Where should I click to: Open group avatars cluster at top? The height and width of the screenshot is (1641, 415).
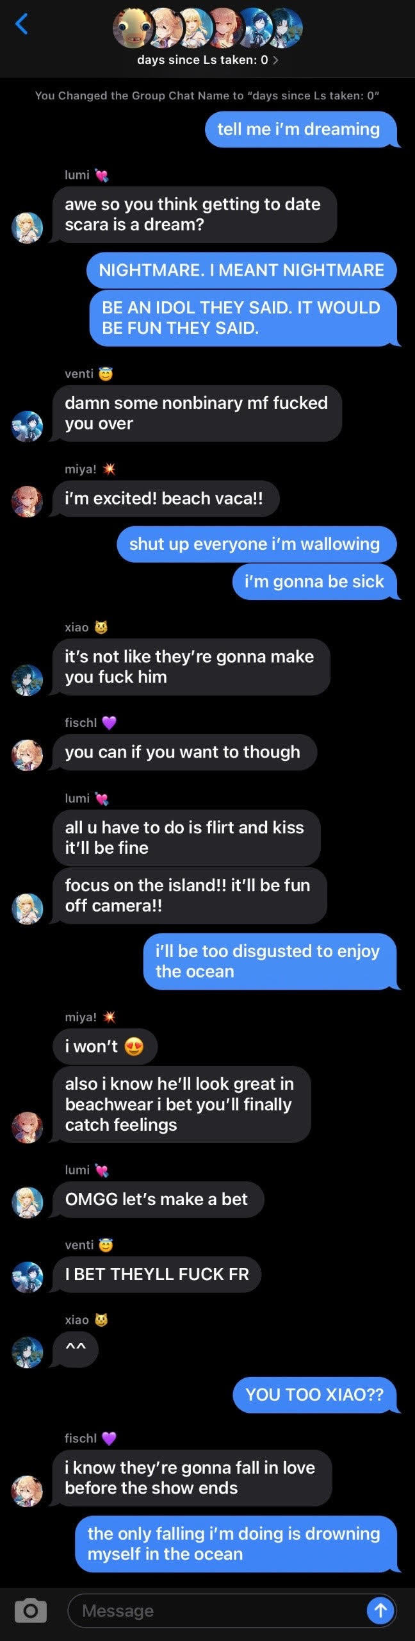coord(207,28)
